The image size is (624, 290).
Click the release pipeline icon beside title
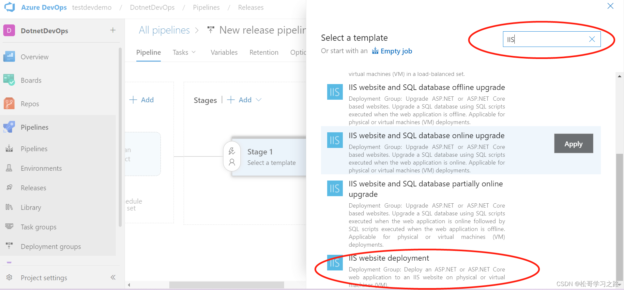coord(211,30)
